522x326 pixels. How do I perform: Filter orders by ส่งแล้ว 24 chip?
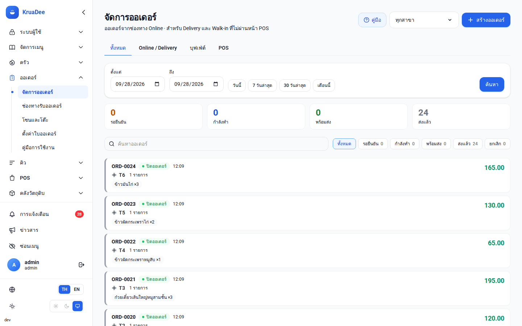tap(468, 144)
